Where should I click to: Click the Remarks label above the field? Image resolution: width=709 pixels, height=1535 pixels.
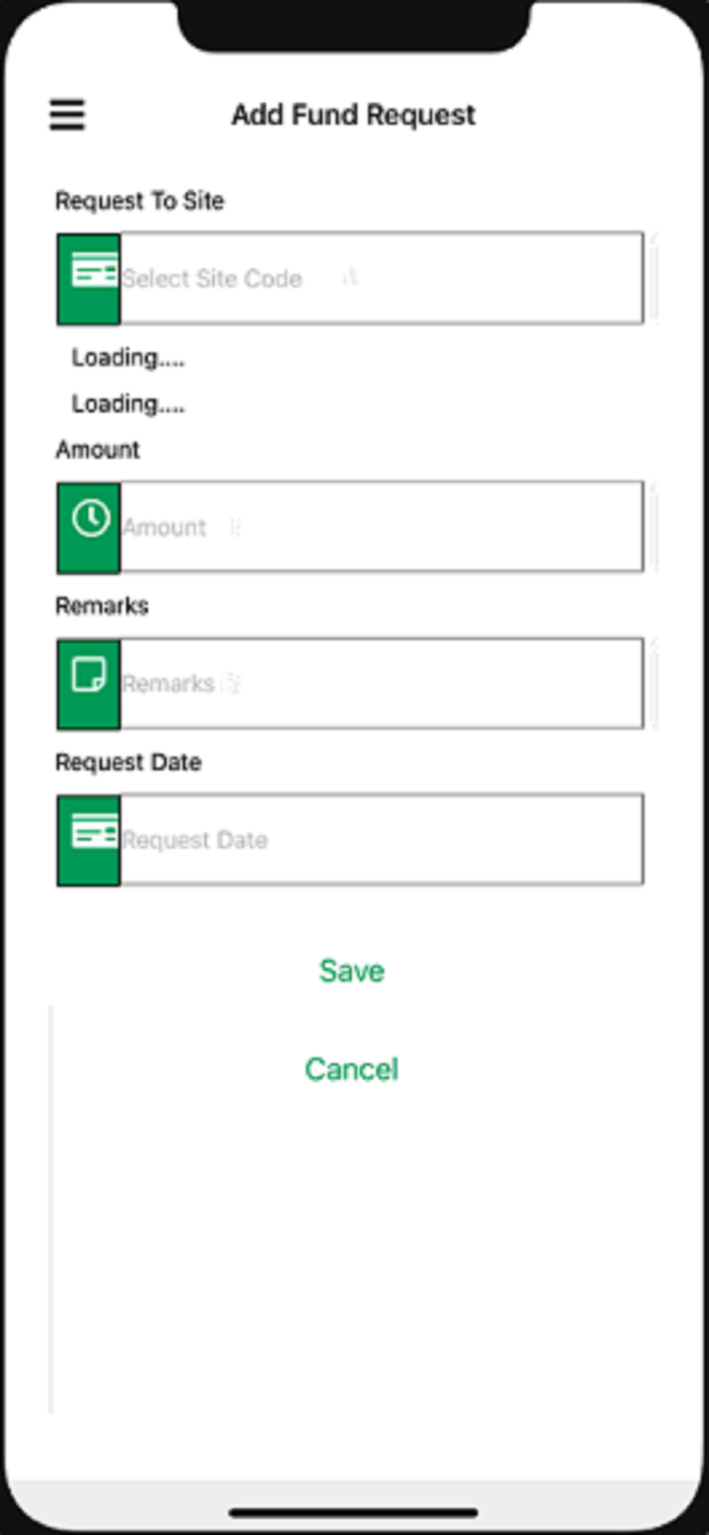coord(102,606)
